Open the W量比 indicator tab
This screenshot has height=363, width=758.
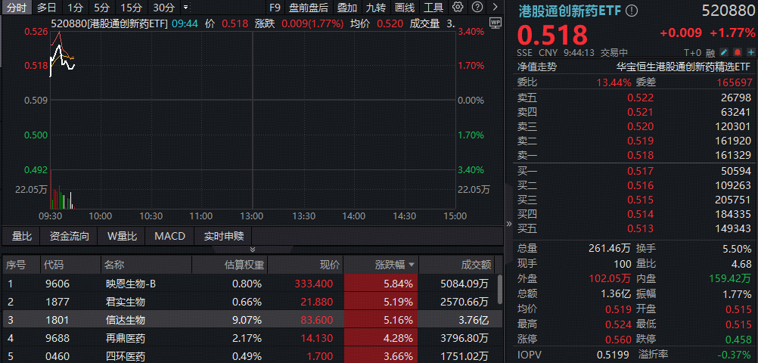tap(122, 237)
